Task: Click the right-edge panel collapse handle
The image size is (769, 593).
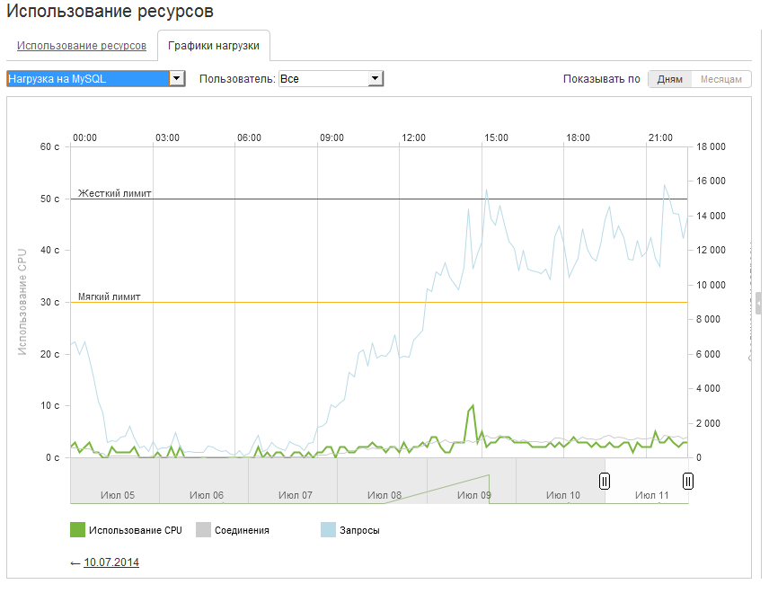Action: tap(759, 304)
